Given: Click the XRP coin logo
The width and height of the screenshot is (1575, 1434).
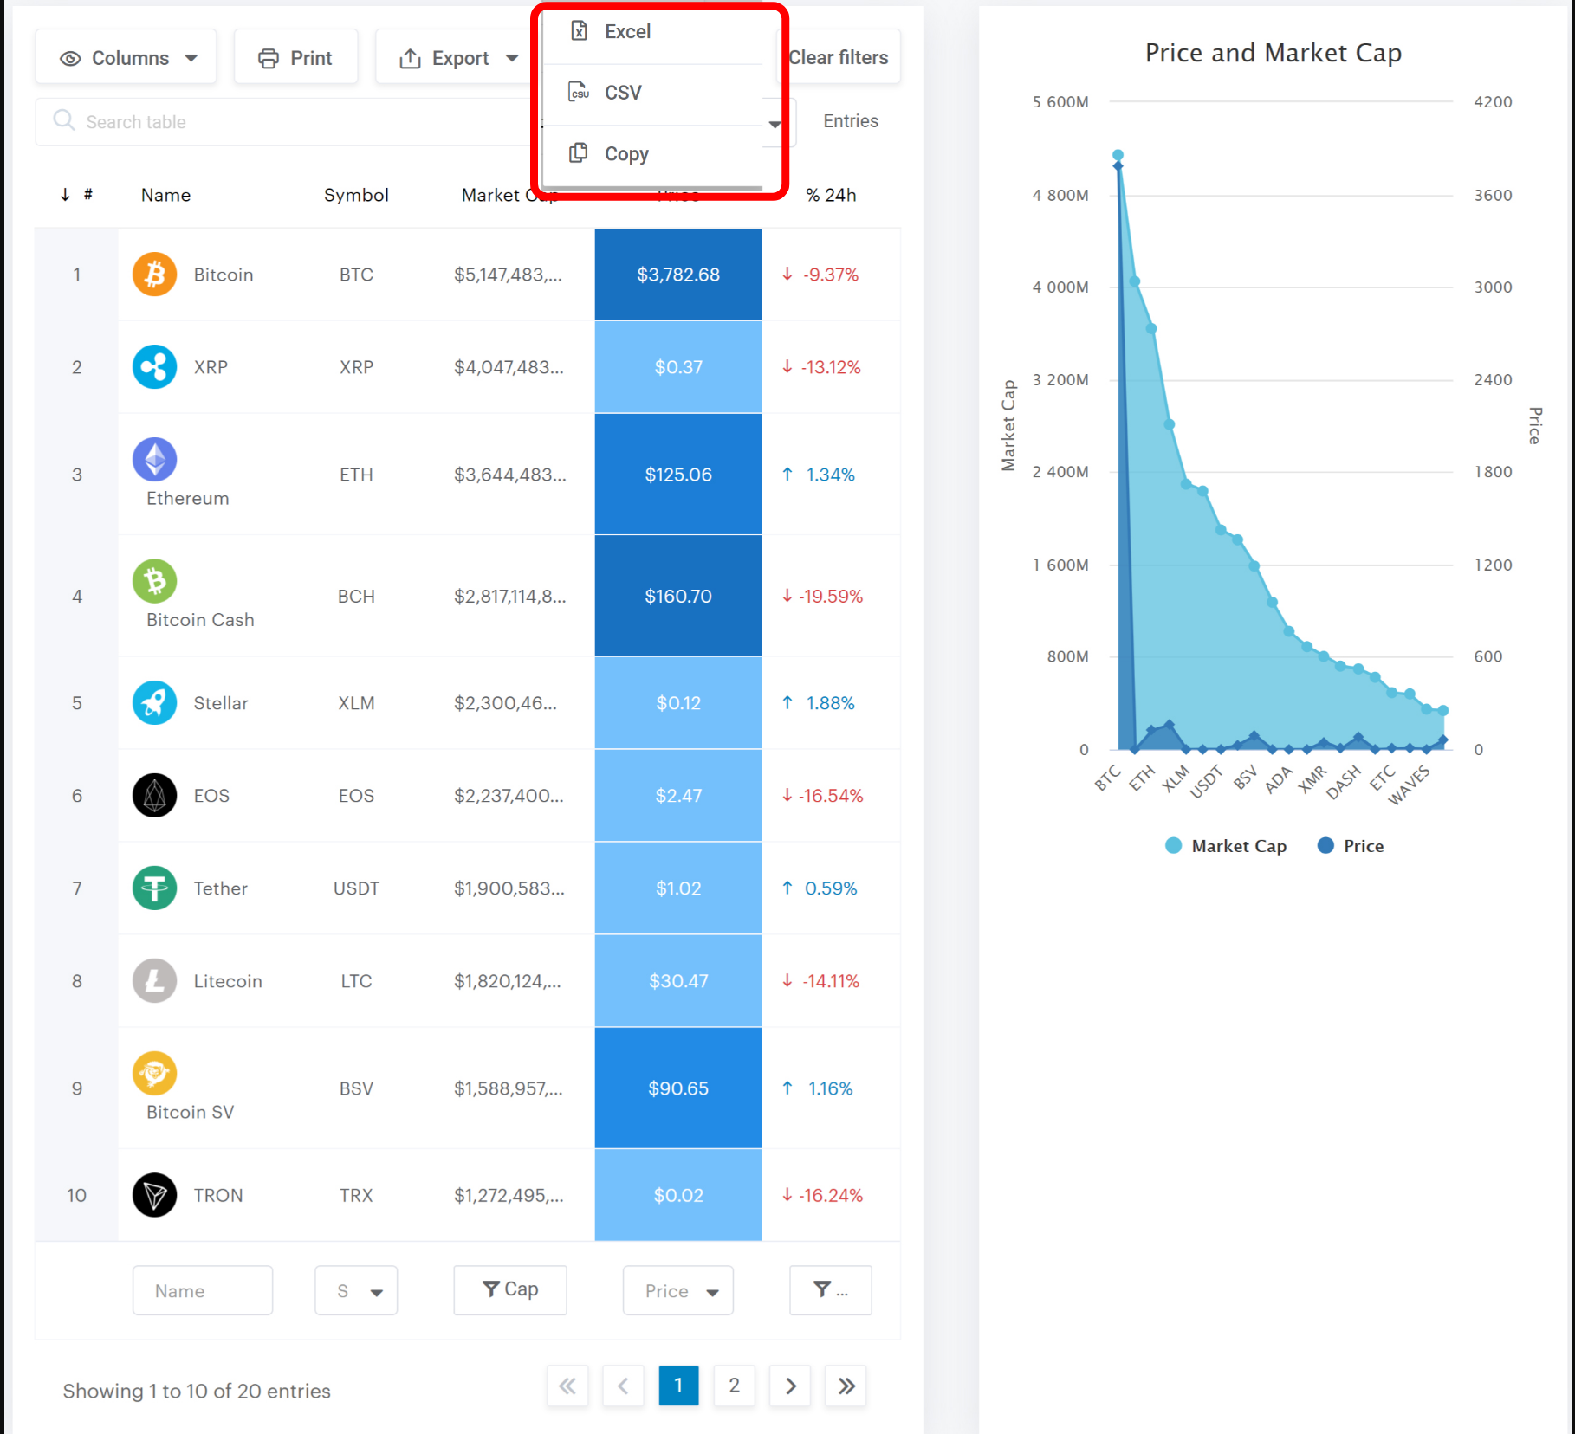Looking at the screenshot, I should [x=154, y=366].
